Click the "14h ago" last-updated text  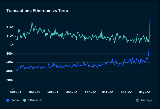click(146, 100)
